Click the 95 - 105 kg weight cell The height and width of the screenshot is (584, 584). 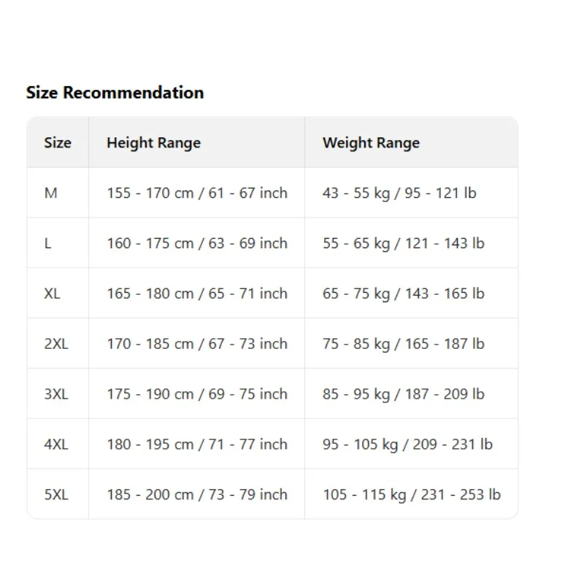[407, 444]
